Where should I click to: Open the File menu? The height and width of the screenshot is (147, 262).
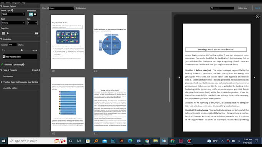[3, 3]
